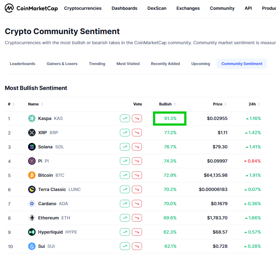Vote bullish on Solana

click(125, 147)
